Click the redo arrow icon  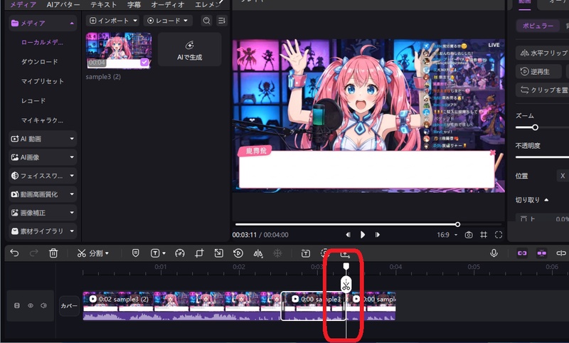(33, 253)
